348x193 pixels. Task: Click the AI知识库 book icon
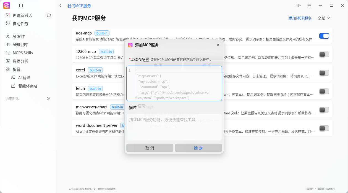(x=8, y=45)
